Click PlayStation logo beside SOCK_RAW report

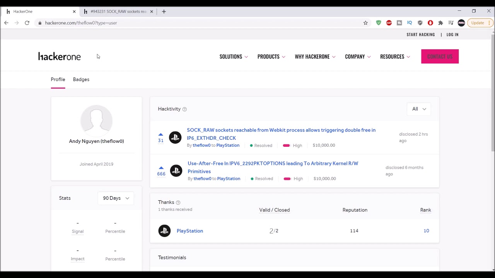pos(175,137)
